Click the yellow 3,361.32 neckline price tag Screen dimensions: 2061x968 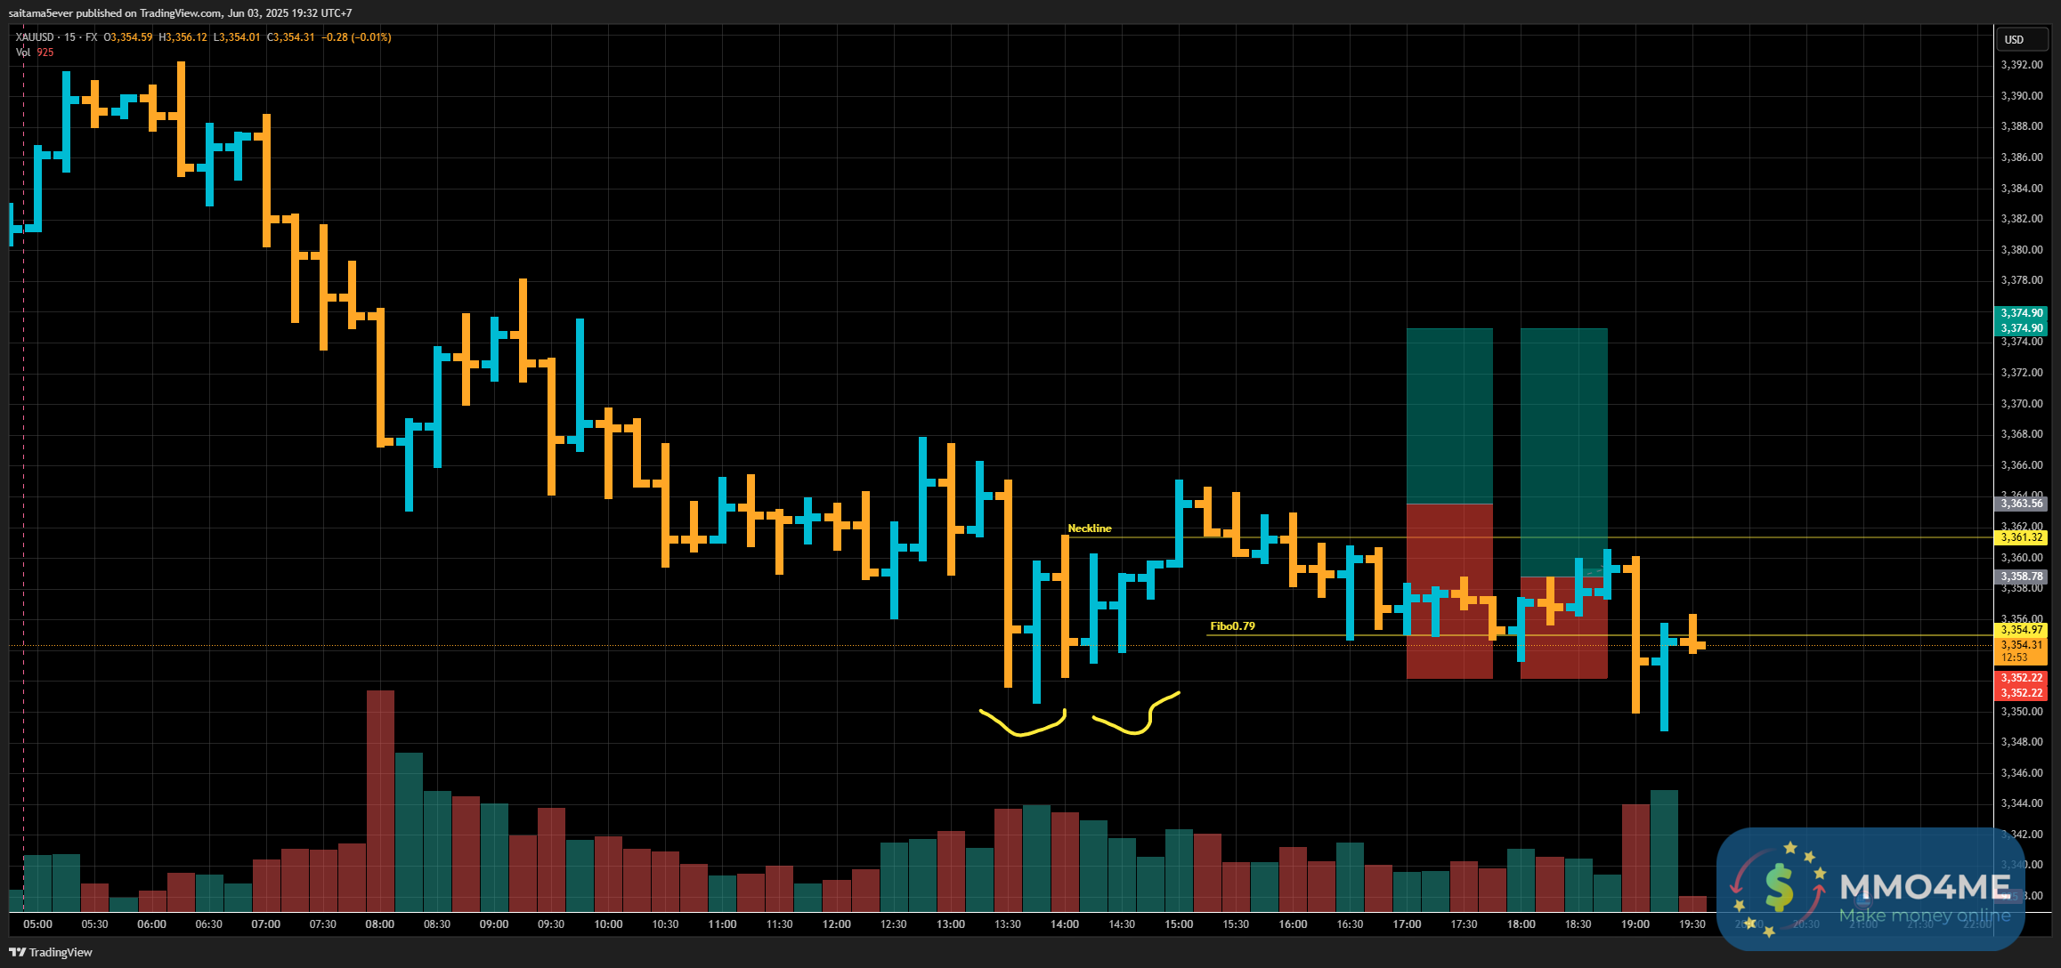click(2021, 537)
